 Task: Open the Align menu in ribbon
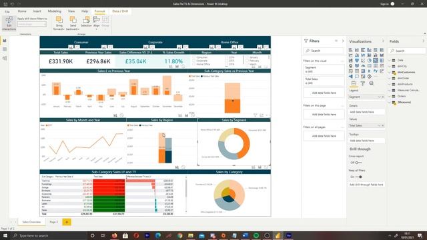click(96, 23)
